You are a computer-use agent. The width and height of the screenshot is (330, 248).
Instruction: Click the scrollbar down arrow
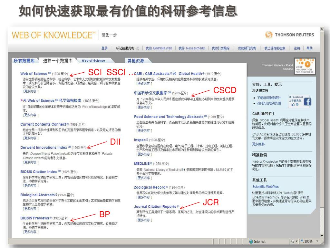click(322, 236)
